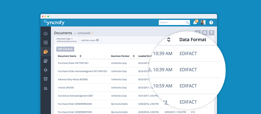The image size is (261, 114).
Task: Open the folders icon in sidebar
Action: point(46,61)
